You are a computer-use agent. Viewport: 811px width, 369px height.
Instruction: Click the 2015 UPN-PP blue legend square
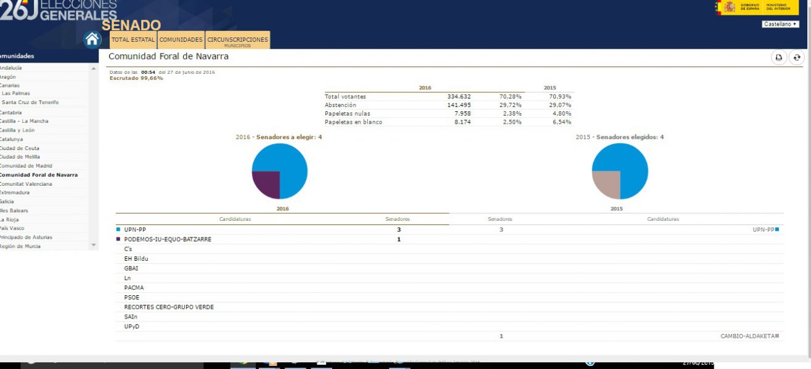coord(778,229)
